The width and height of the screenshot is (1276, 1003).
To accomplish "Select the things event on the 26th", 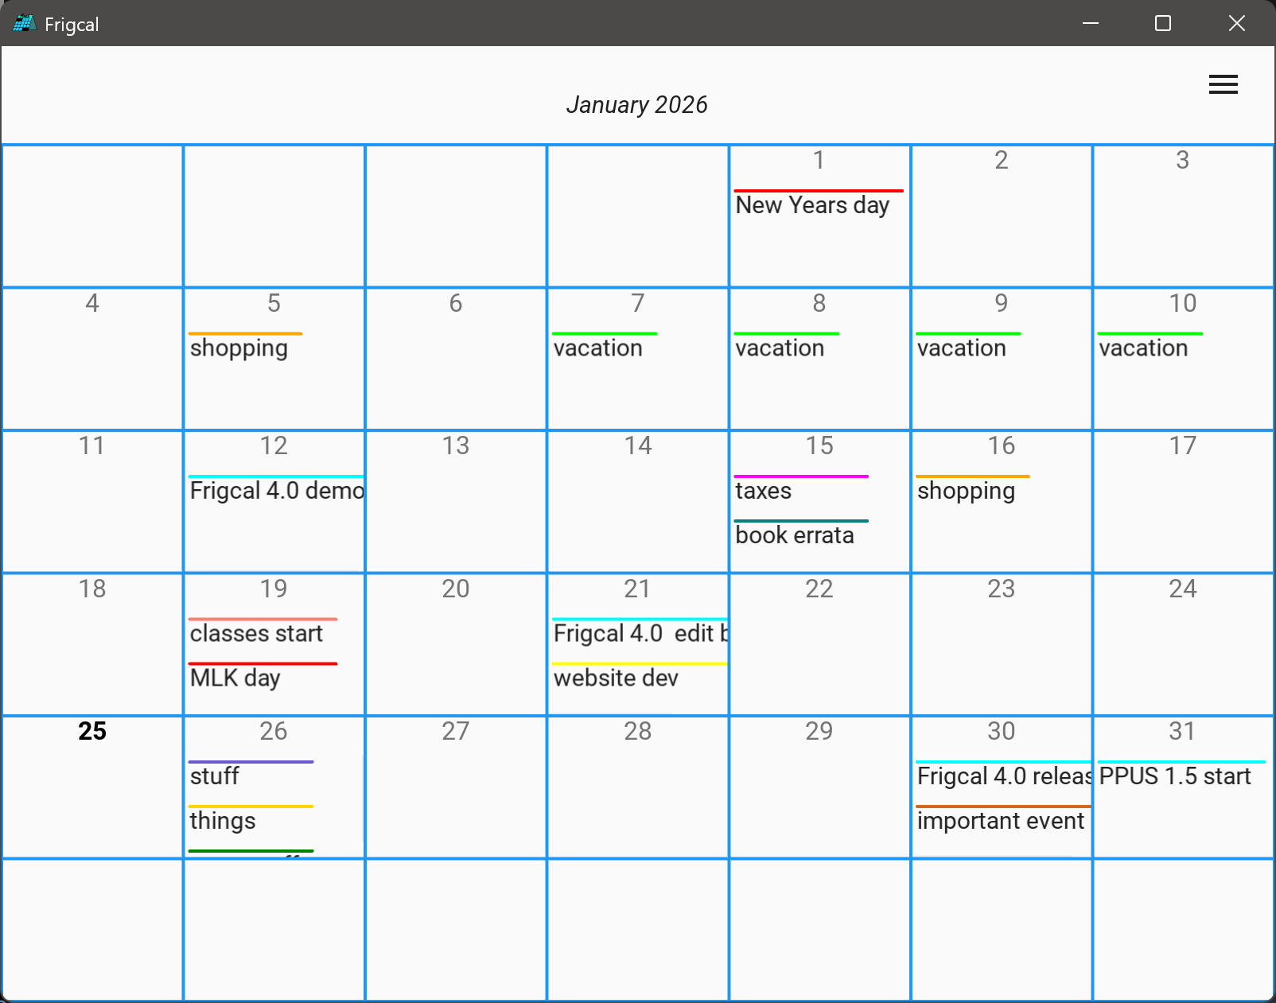I will pos(223,821).
